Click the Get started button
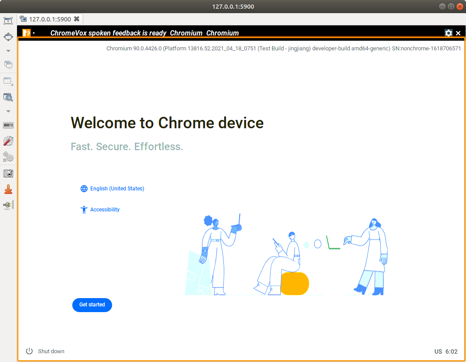466x362 pixels. (92, 305)
